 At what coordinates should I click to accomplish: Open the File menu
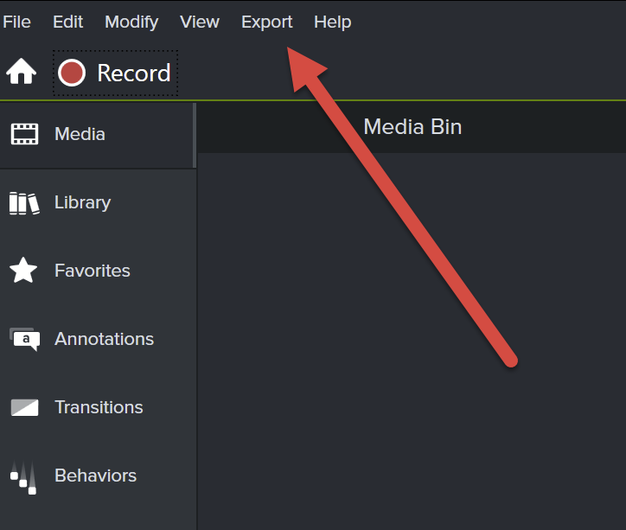(16, 22)
